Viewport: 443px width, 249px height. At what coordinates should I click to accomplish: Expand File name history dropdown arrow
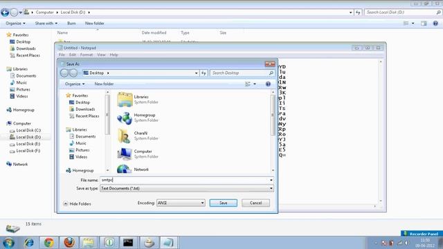[271, 180]
